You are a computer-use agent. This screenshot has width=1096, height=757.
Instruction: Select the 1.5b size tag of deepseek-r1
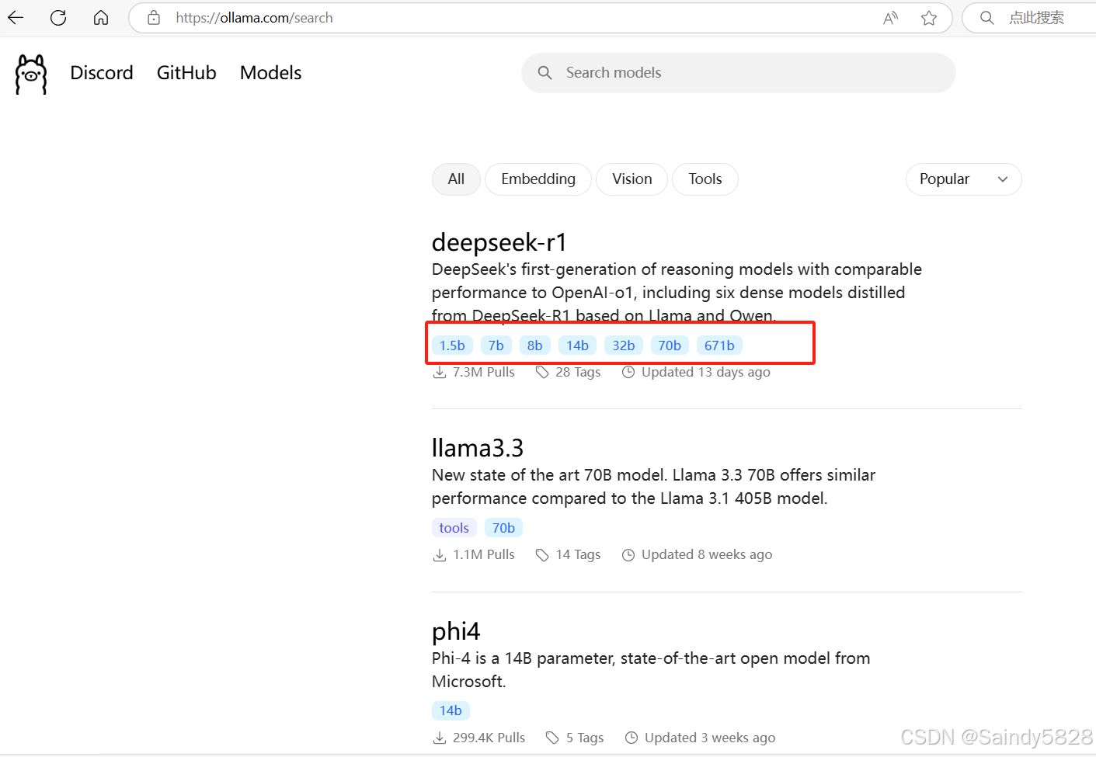click(452, 346)
